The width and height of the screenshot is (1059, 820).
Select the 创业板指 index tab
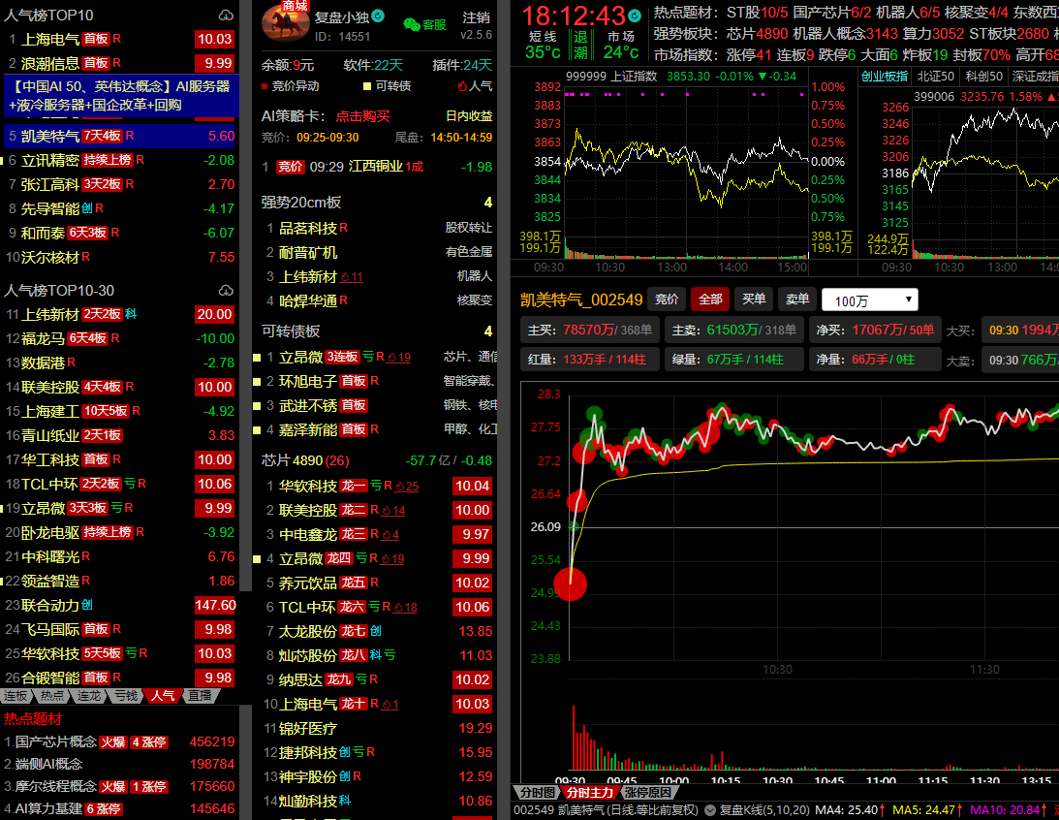(x=884, y=77)
